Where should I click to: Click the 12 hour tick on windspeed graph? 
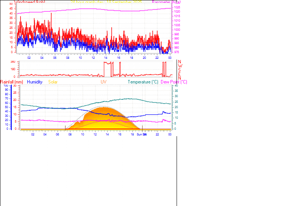click(x=93, y=58)
